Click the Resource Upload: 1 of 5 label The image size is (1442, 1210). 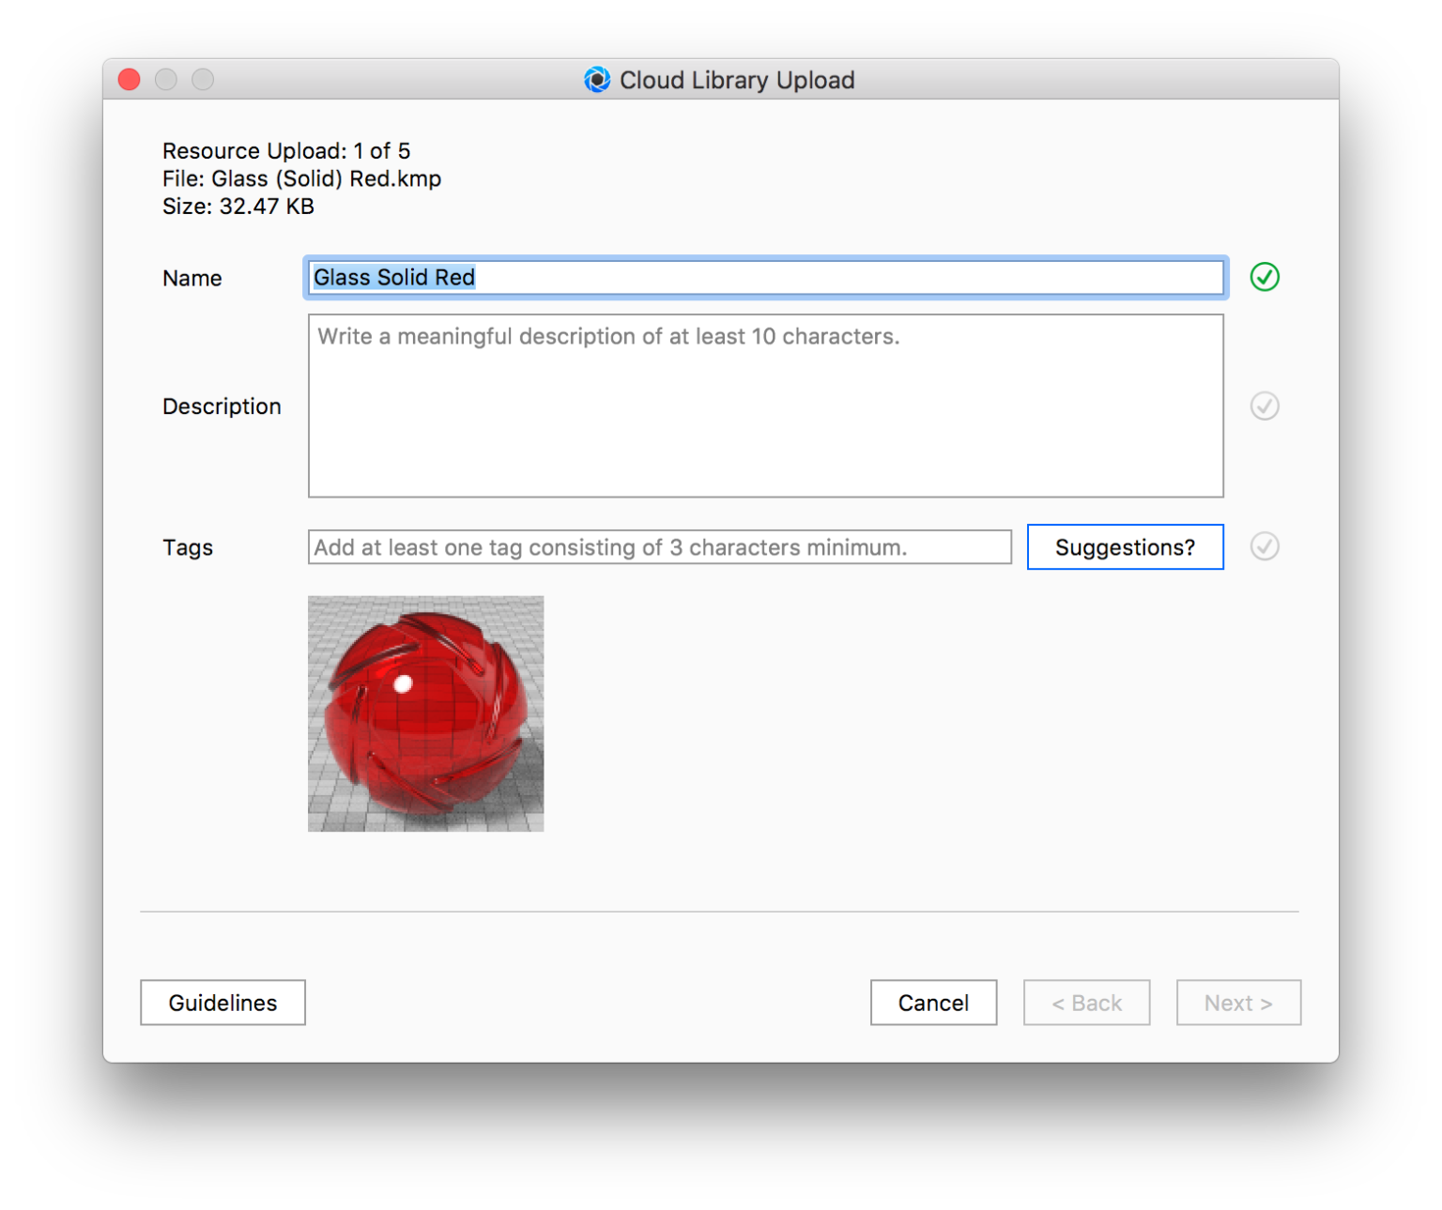[x=286, y=150]
